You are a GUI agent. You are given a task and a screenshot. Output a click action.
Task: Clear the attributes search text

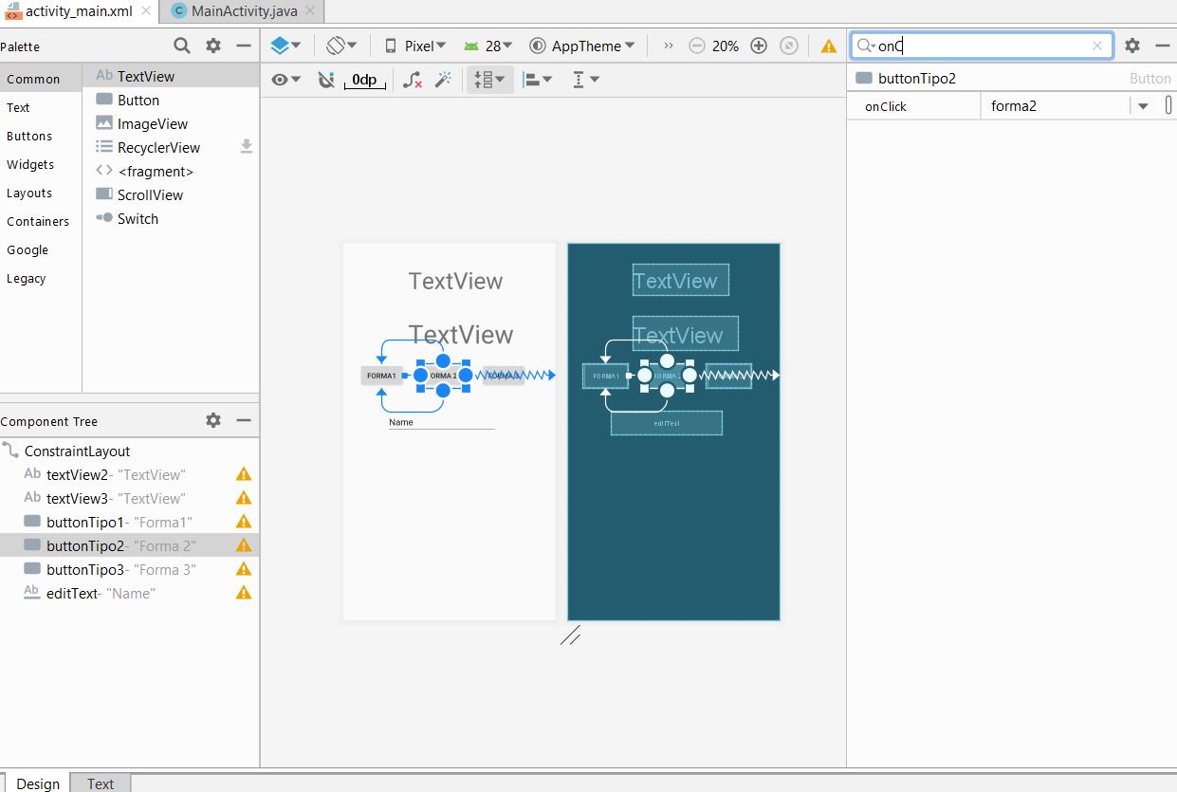[x=1097, y=46]
